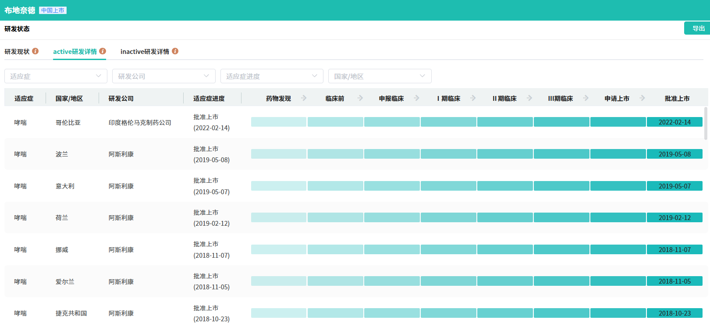Click info icon beside inactive研发详情 tab

point(175,51)
